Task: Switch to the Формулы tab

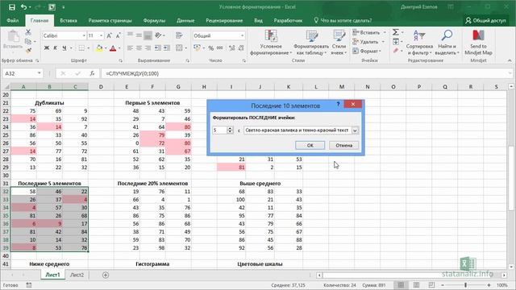Action: (154, 20)
